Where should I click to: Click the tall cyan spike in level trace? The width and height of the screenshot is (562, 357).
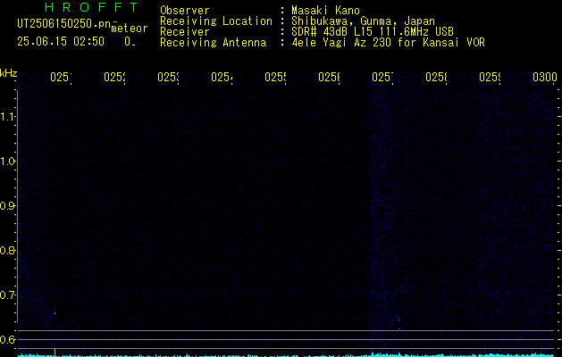click(55, 353)
